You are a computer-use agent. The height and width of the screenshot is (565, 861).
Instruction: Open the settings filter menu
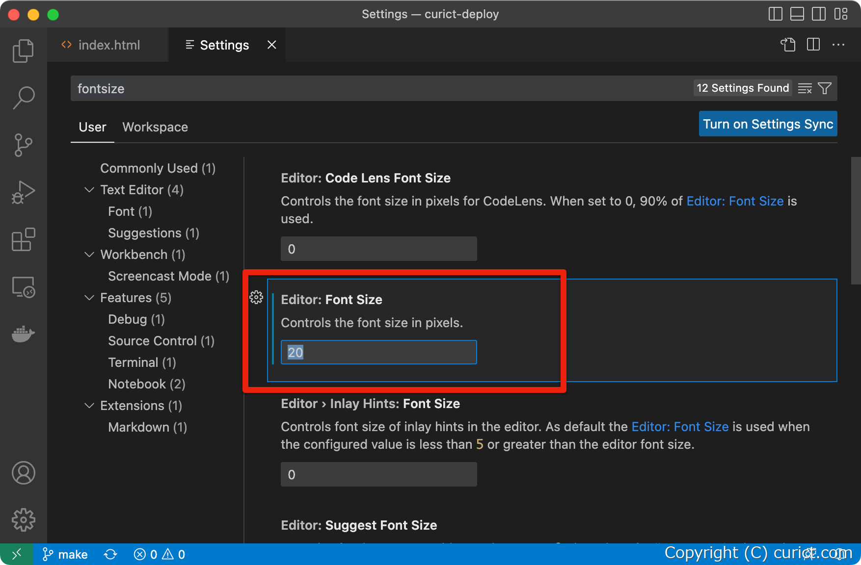coord(825,88)
